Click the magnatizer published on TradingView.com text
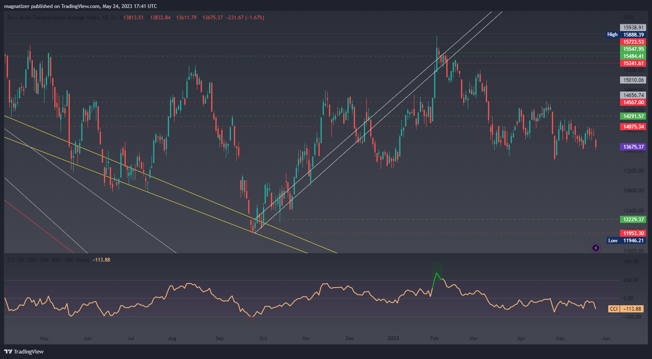 [80, 6]
